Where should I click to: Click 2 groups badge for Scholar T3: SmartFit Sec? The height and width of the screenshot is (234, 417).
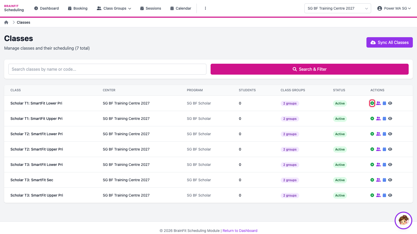pyautogui.click(x=290, y=180)
